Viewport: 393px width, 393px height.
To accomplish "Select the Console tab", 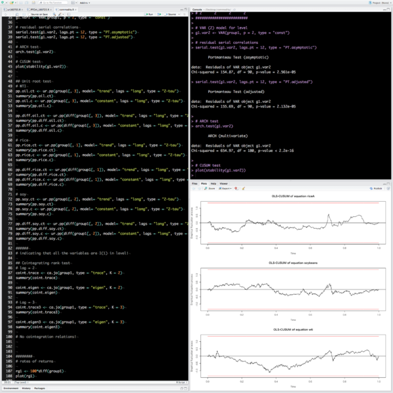I will click(x=197, y=10).
